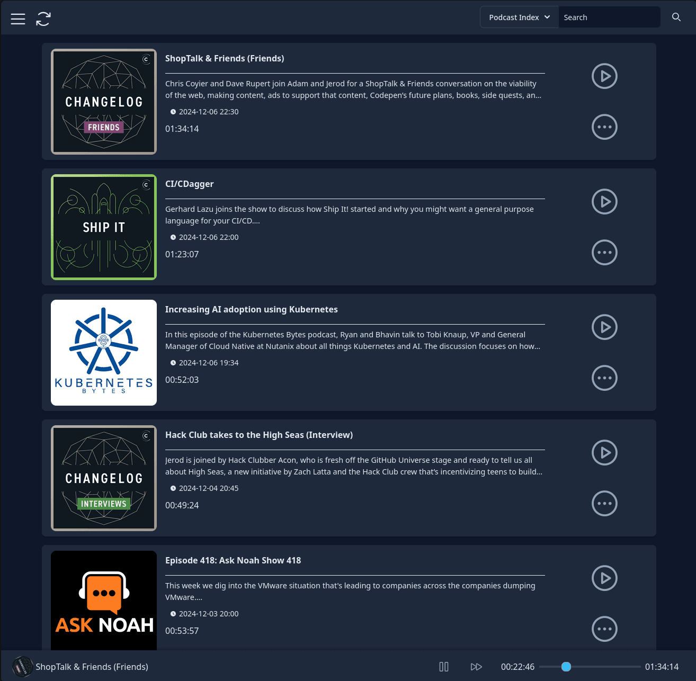Click duration 00:49:24
Screen dimensions: 696x681
[182, 505]
